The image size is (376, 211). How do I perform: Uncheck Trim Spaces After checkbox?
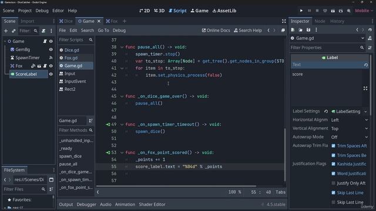pos(333,146)
